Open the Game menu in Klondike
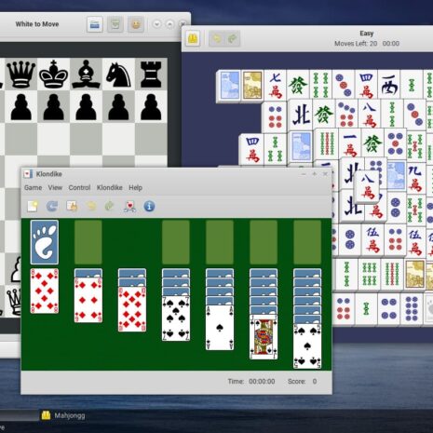Viewport: 433px width, 433px height. [33, 188]
